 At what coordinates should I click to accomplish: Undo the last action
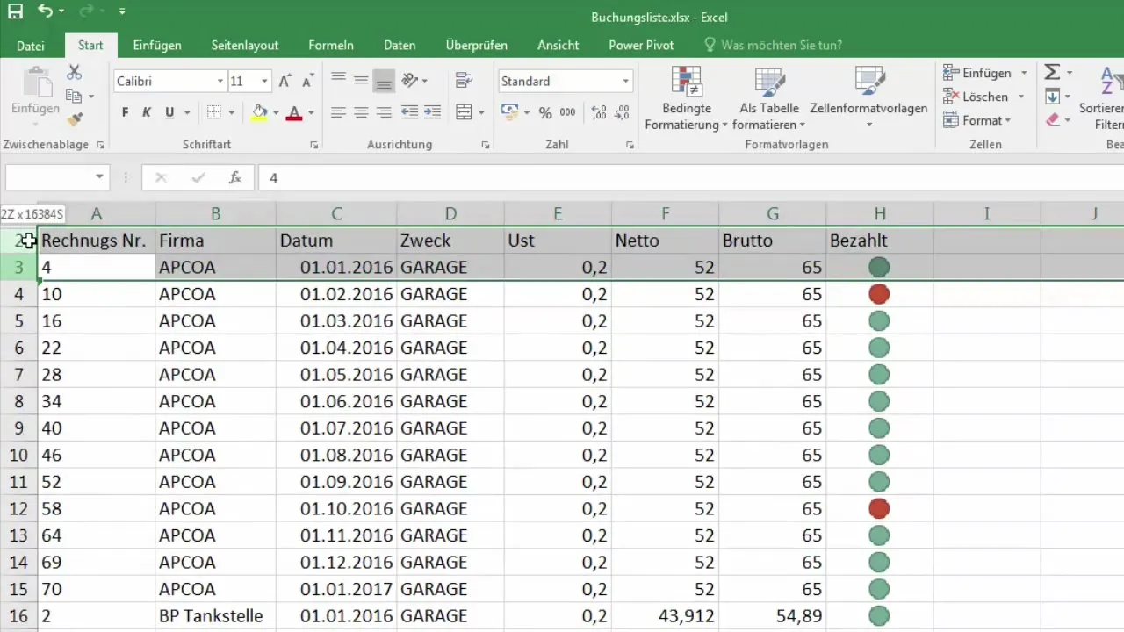tap(45, 12)
